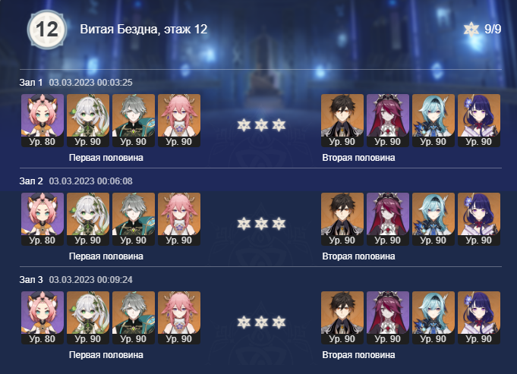Select Raiden Shogun portrait in Зал 3
Viewport: 517px width, 374px height.
click(479, 318)
